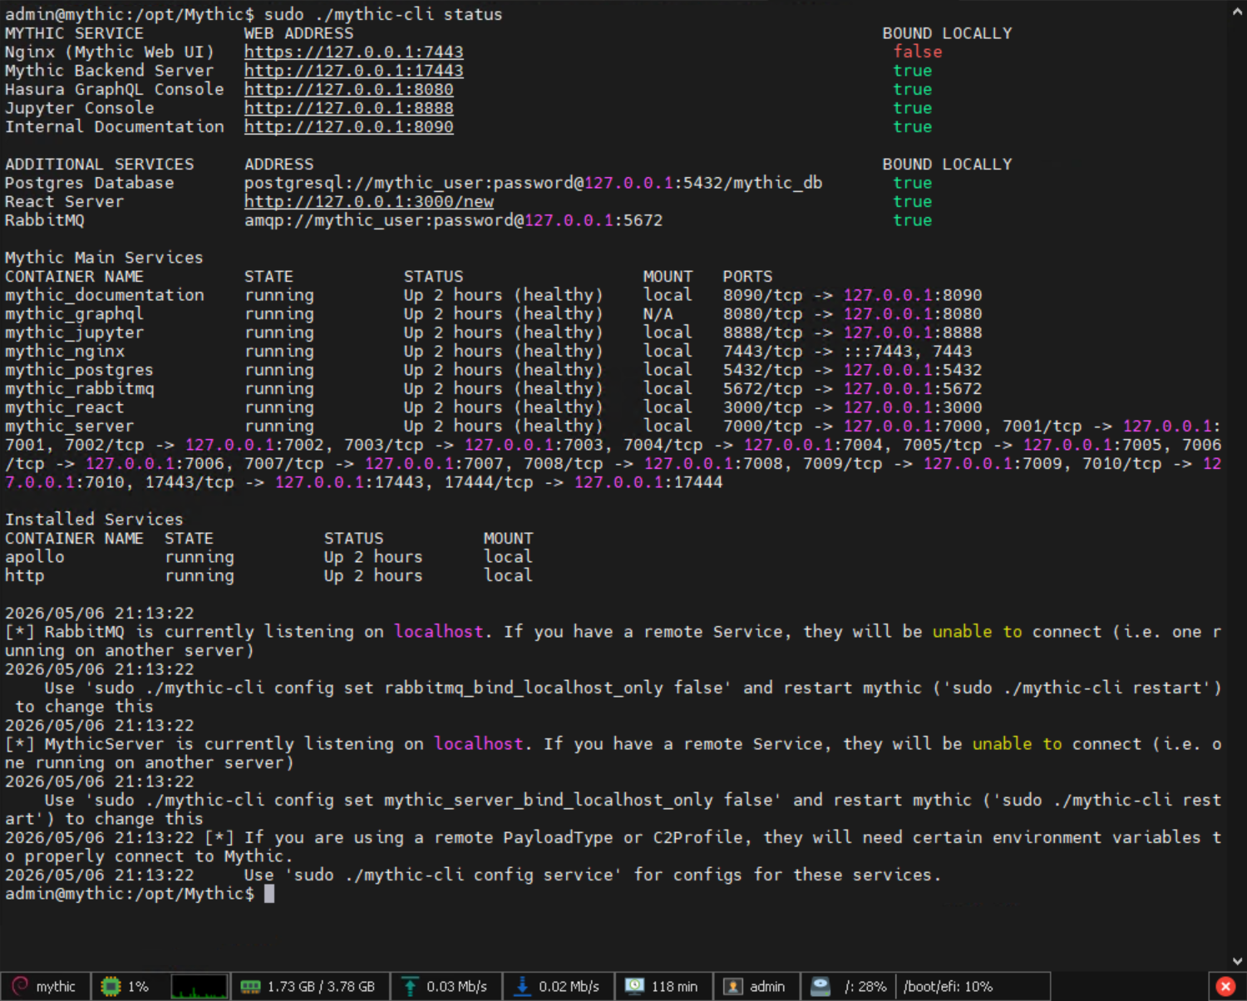Click the '0.03 Mb/s' upload value
The image size is (1247, 1001).
(456, 986)
